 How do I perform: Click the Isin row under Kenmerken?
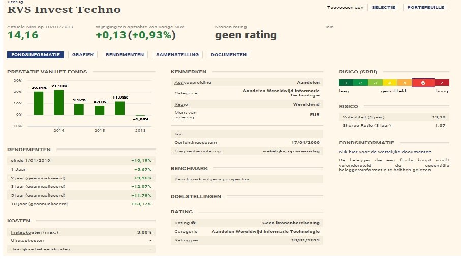pos(247,134)
